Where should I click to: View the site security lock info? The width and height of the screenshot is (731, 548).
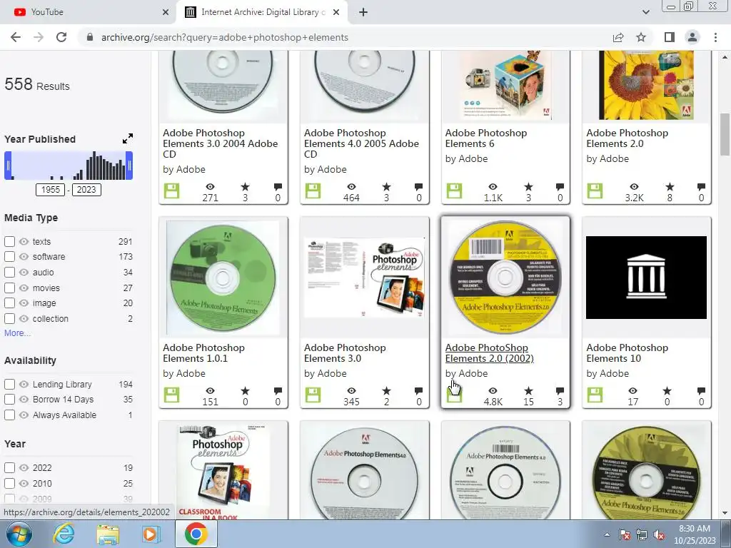[x=90, y=37]
